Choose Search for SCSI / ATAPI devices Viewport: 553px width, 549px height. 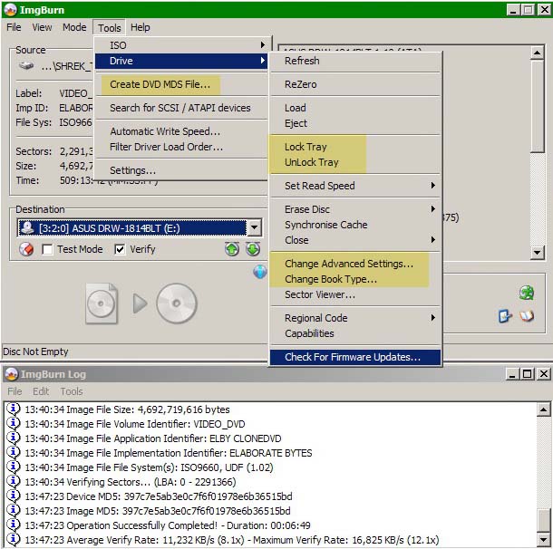tap(181, 108)
